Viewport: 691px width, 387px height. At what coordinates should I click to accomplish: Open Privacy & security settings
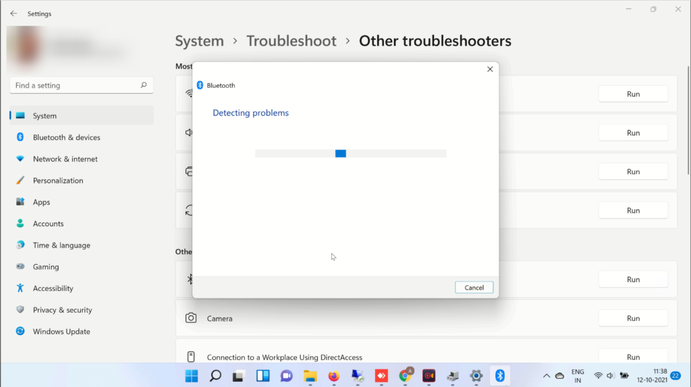click(x=82, y=310)
